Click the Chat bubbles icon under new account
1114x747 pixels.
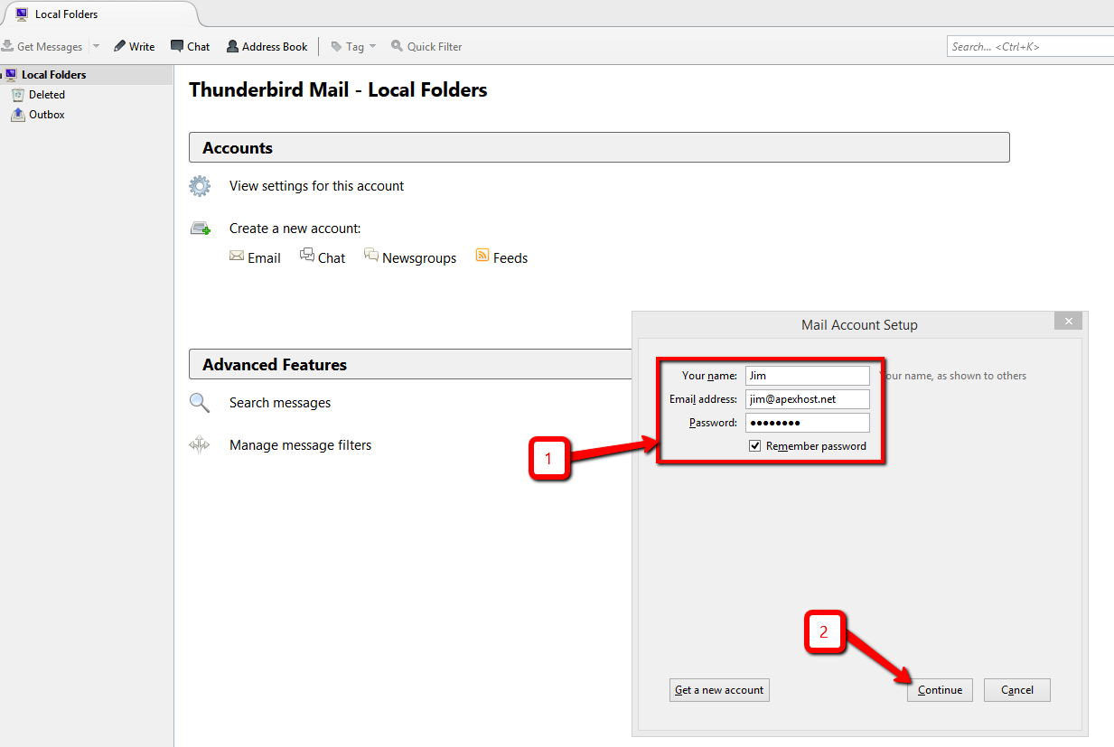pyautogui.click(x=307, y=256)
